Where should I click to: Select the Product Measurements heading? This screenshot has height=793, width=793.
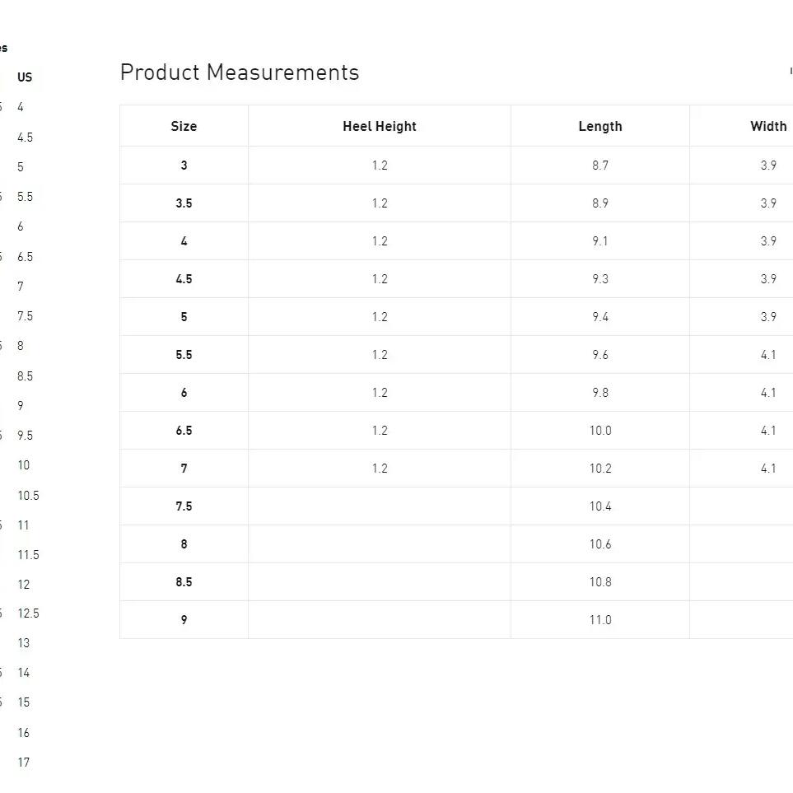coord(240,72)
